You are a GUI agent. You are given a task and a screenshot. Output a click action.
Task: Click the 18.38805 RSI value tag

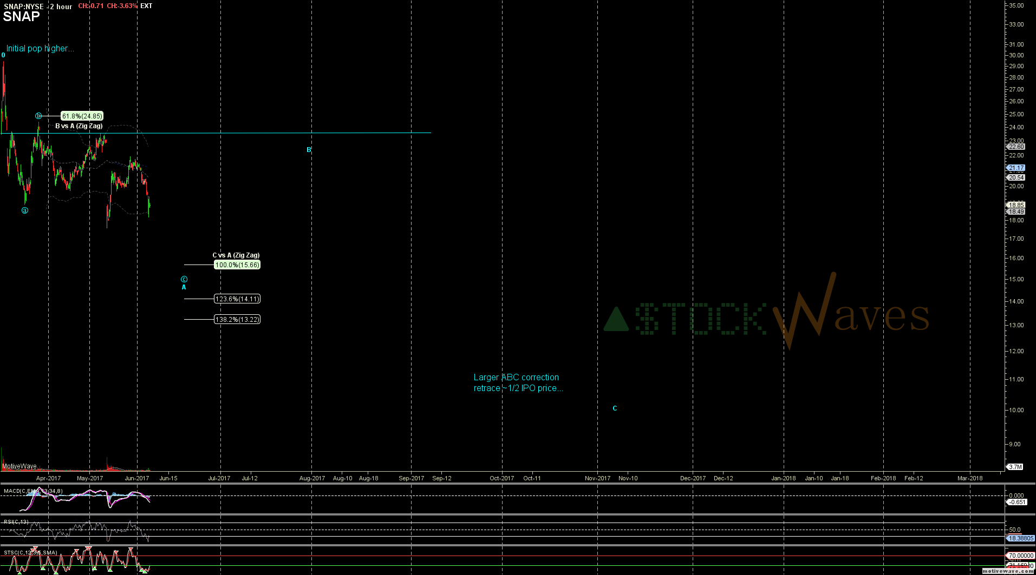(x=1020, y=539)
